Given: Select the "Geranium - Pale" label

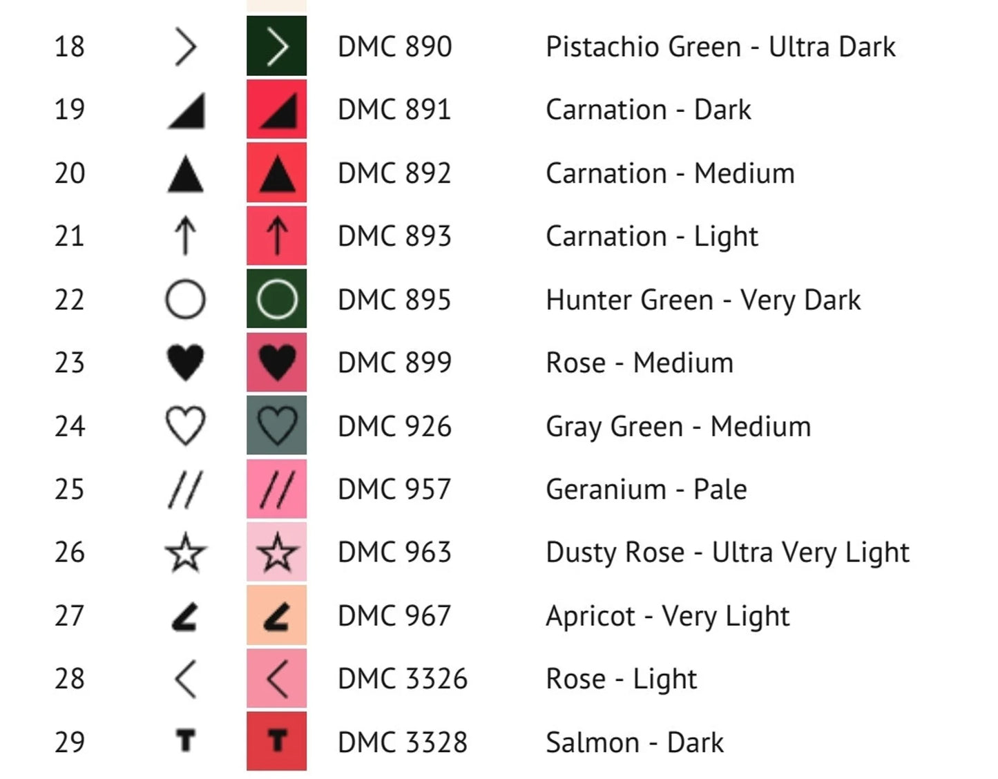Looking at the screenshot, I should [x=646, y=490].
